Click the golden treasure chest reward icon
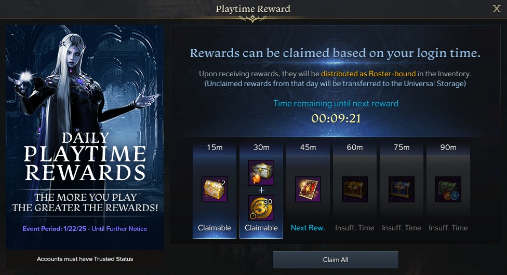This screenshot has height=275, width=507. point(215,189)
